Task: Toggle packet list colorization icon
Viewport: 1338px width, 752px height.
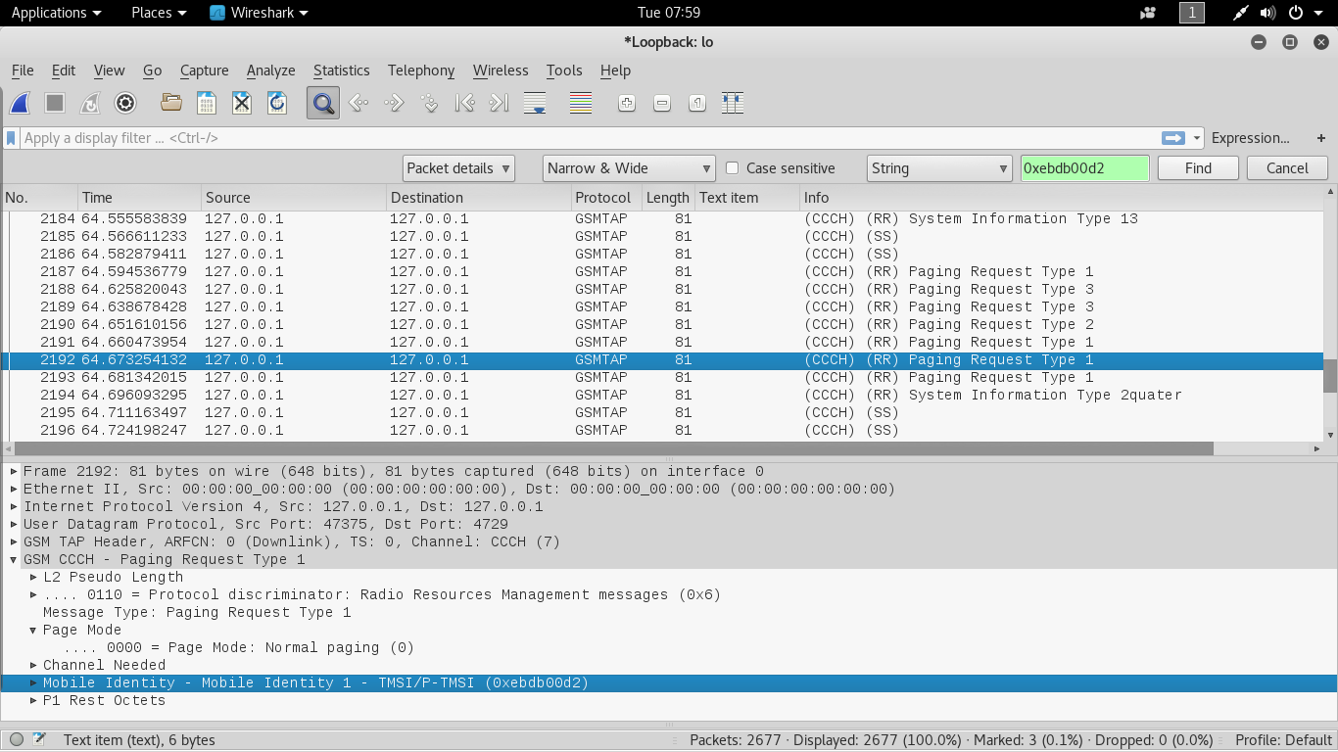Action: 581,103
